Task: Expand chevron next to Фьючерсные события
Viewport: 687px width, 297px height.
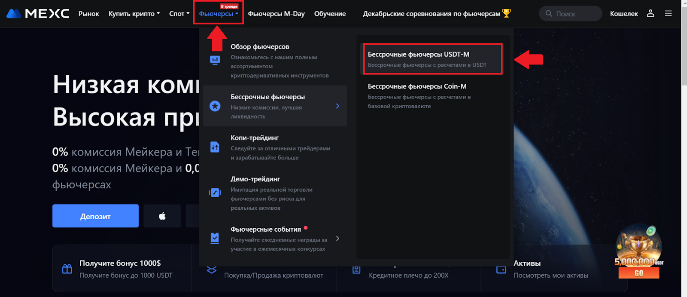Action: pos(337,238)
